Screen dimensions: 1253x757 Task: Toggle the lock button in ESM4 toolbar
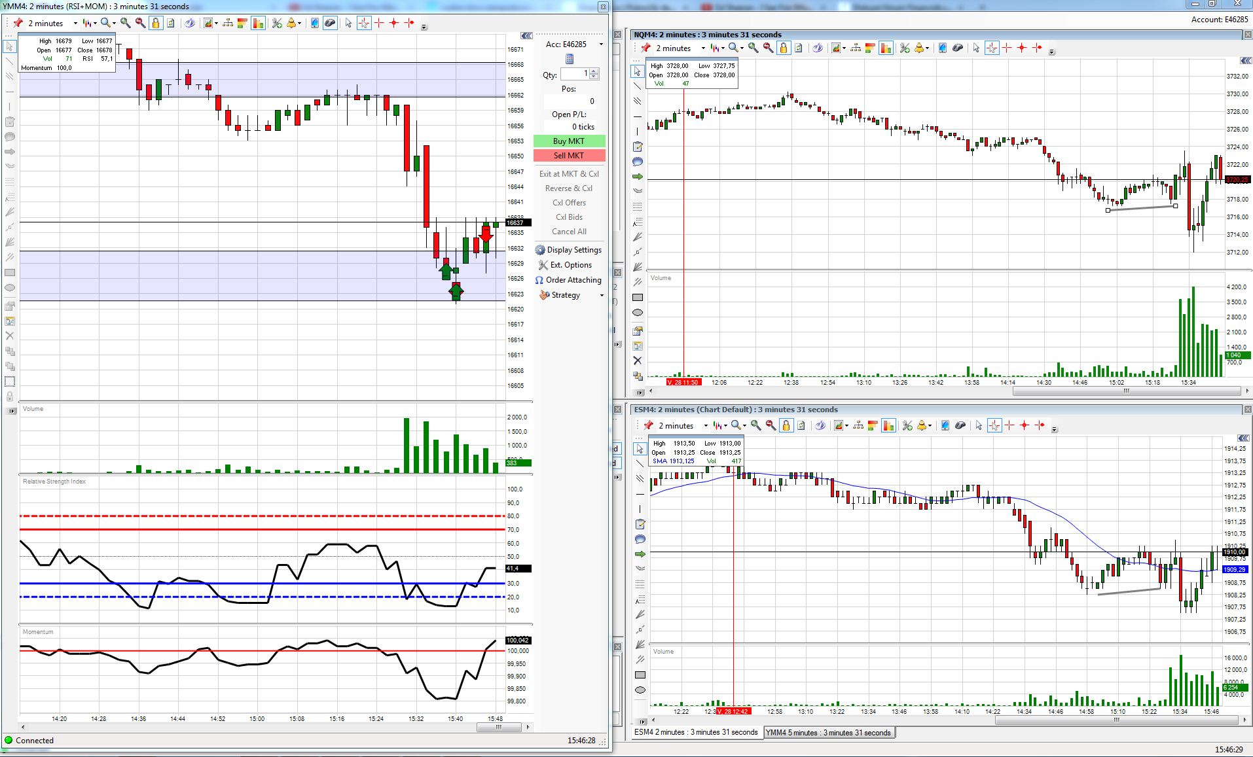tap(786, 425)
